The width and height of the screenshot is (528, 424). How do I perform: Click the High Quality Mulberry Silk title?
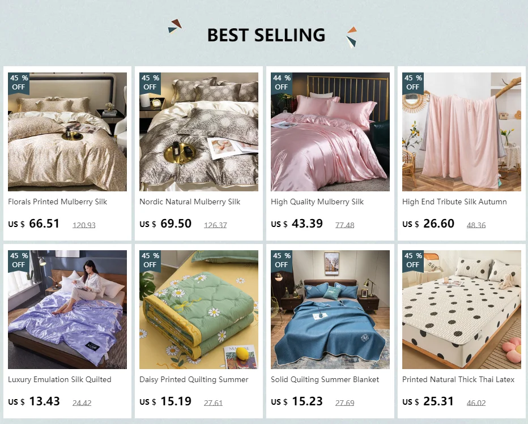pos(317,202)
